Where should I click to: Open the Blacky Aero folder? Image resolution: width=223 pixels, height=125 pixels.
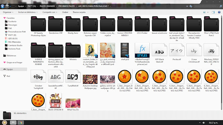[73, 24]
